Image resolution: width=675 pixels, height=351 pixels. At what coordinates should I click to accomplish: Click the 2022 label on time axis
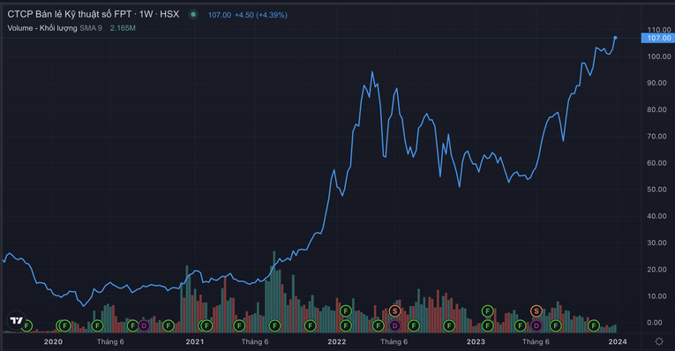click(337, 341)
